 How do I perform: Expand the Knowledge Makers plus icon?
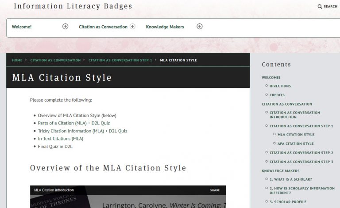(x=200, y=26)
